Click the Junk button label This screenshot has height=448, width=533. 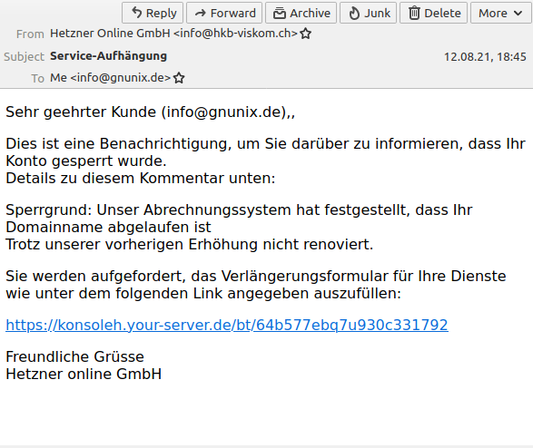[x=378, y=14]
